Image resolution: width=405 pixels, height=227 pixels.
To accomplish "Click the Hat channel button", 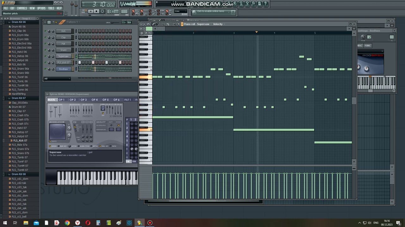I will click(x=64, y=44).
